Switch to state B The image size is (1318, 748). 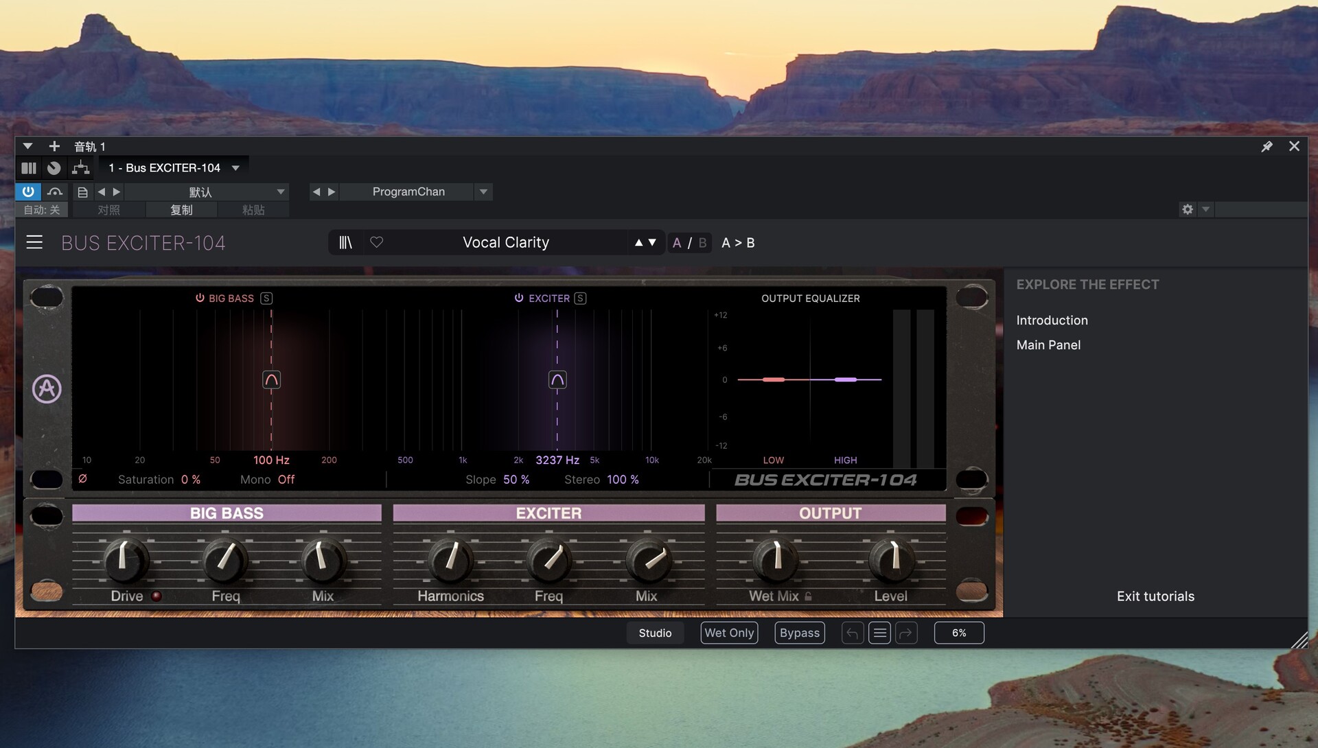702,242
